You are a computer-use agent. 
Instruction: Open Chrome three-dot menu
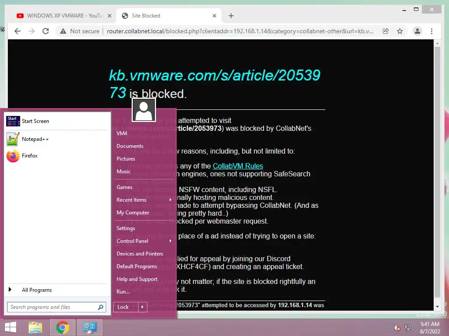point(431,31)
